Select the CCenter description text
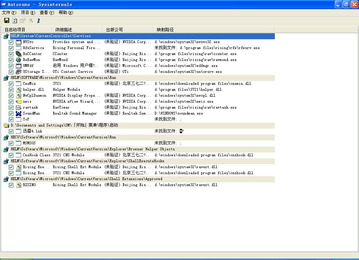Screen dimensions: 359x260 [x=60, y=54]
